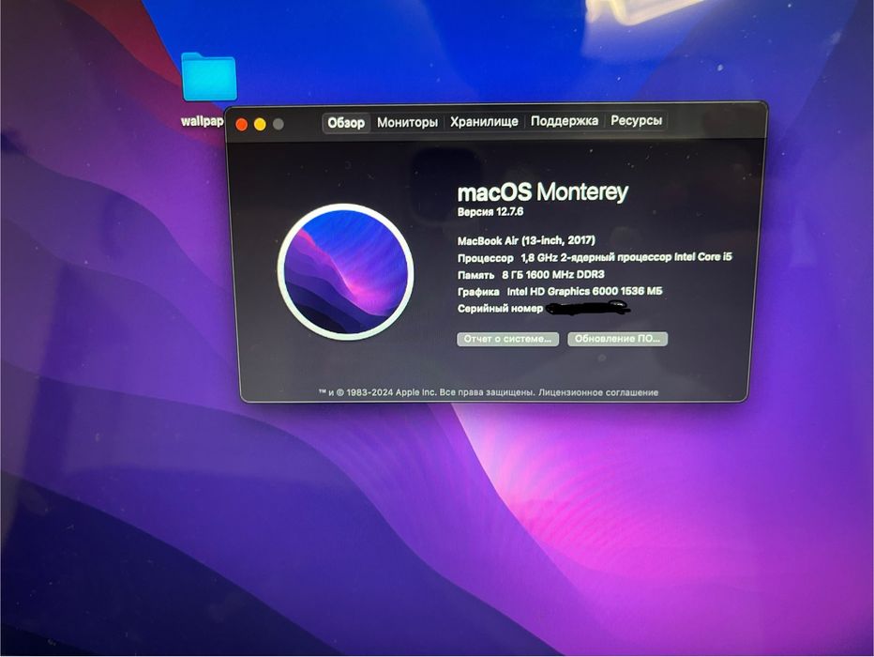Click the 8 ГБ 1600 MHz DDR3 memory value
874x657 pixels.
(x=553, y=274)
